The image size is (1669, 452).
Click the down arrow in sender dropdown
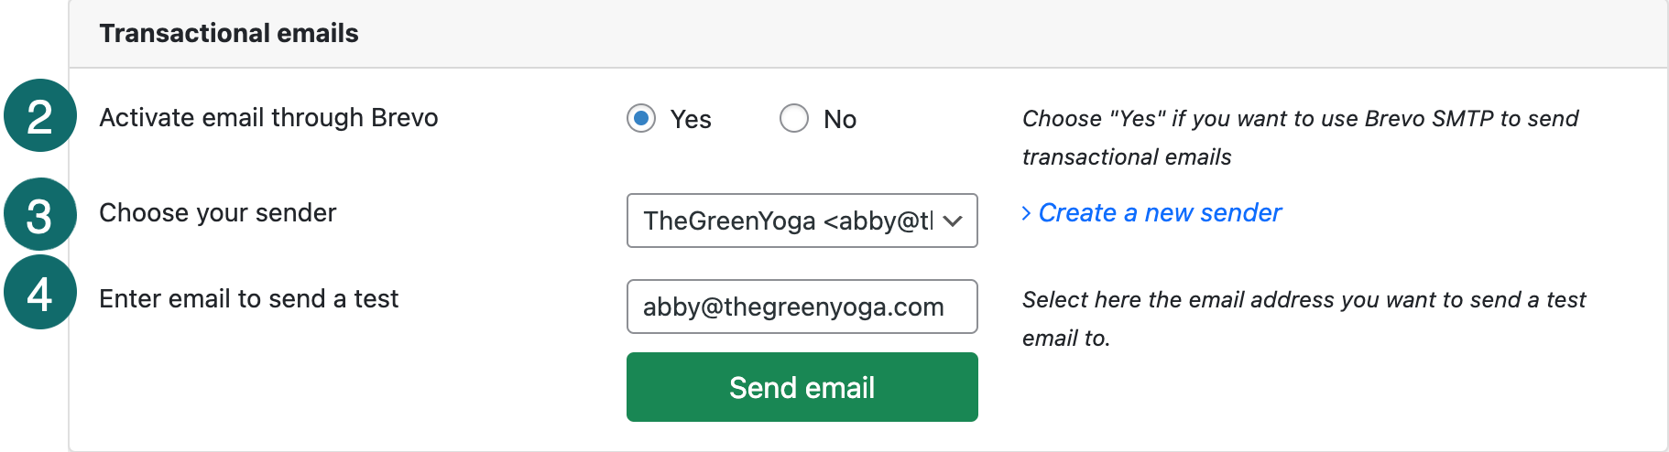point(953,221)
